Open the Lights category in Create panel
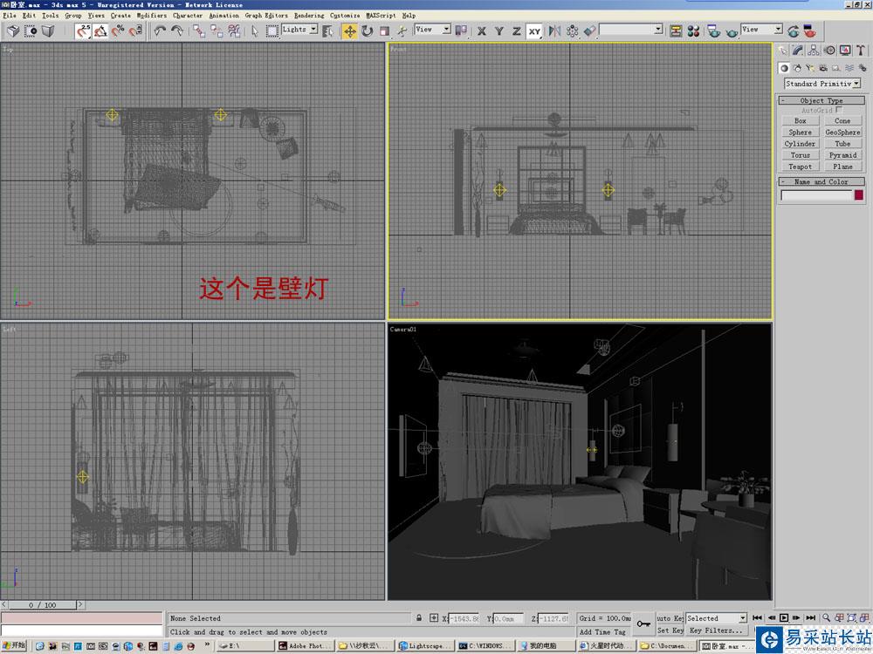The image size is (873, 654). 809,68
